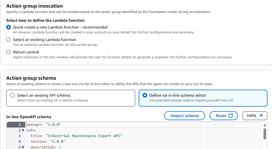Collapse the description: block fold arrow
The image size is (272, 149).
point(23,147)
